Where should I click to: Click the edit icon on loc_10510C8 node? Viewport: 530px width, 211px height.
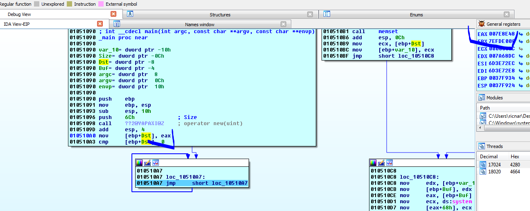click(381, 163)
